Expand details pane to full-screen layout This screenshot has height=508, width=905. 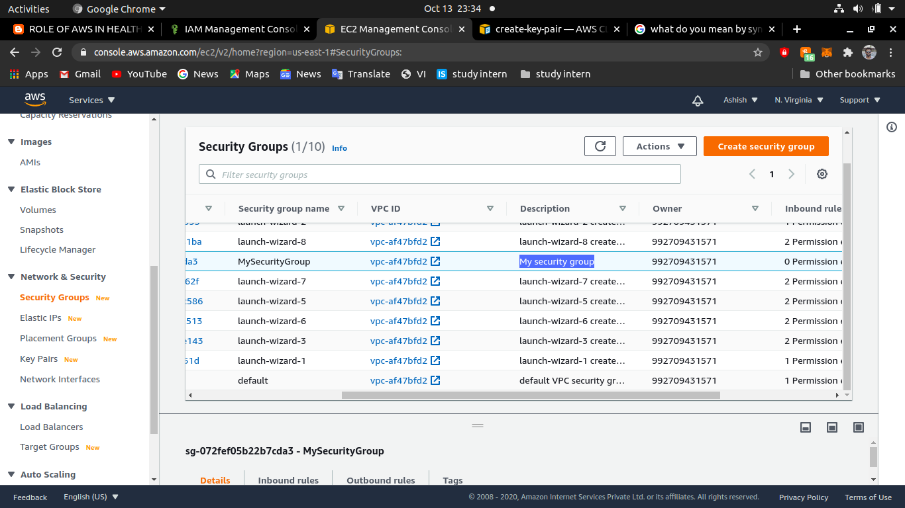(x=859, y=427)
